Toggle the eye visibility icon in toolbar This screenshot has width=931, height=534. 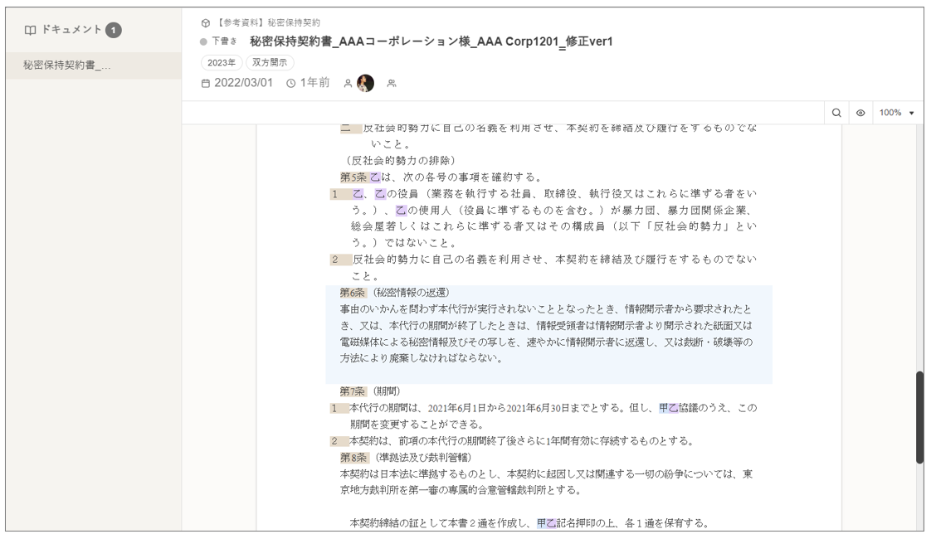pyautogui.click(x=860, y=113)
